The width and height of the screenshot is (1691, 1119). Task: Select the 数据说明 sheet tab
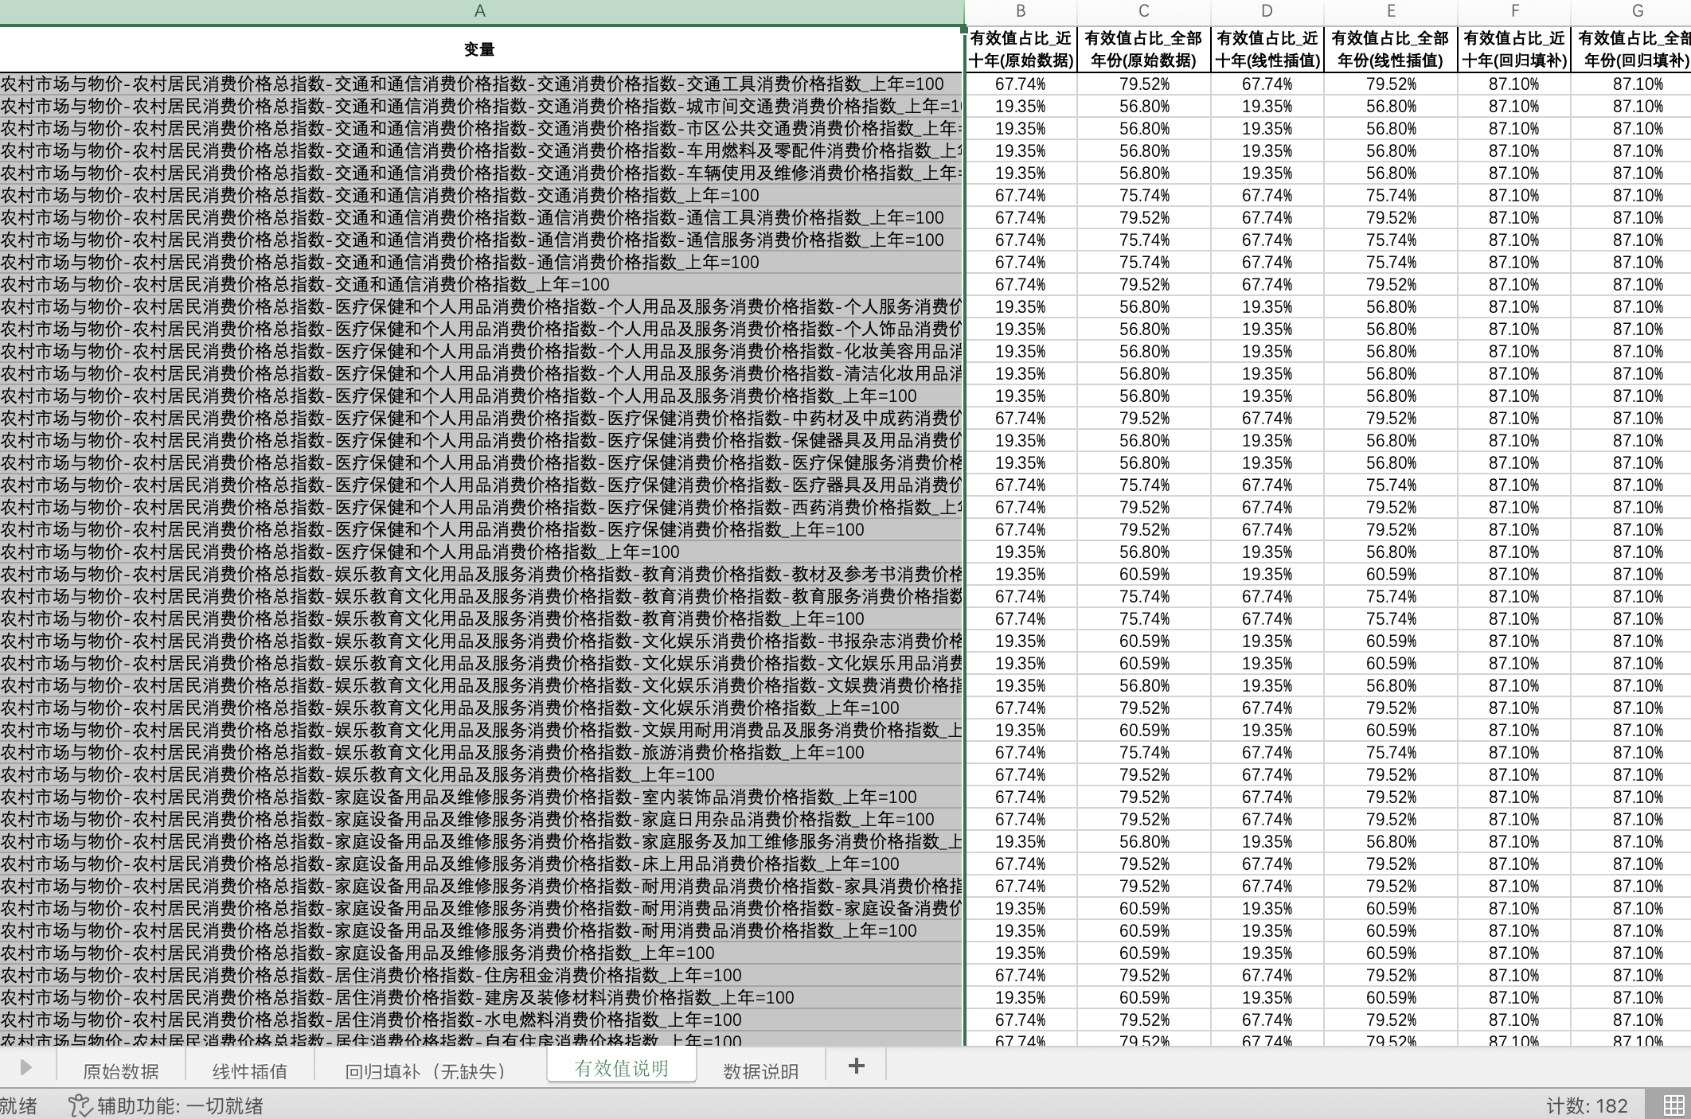pyautogui.click(x=760, y=1071)
